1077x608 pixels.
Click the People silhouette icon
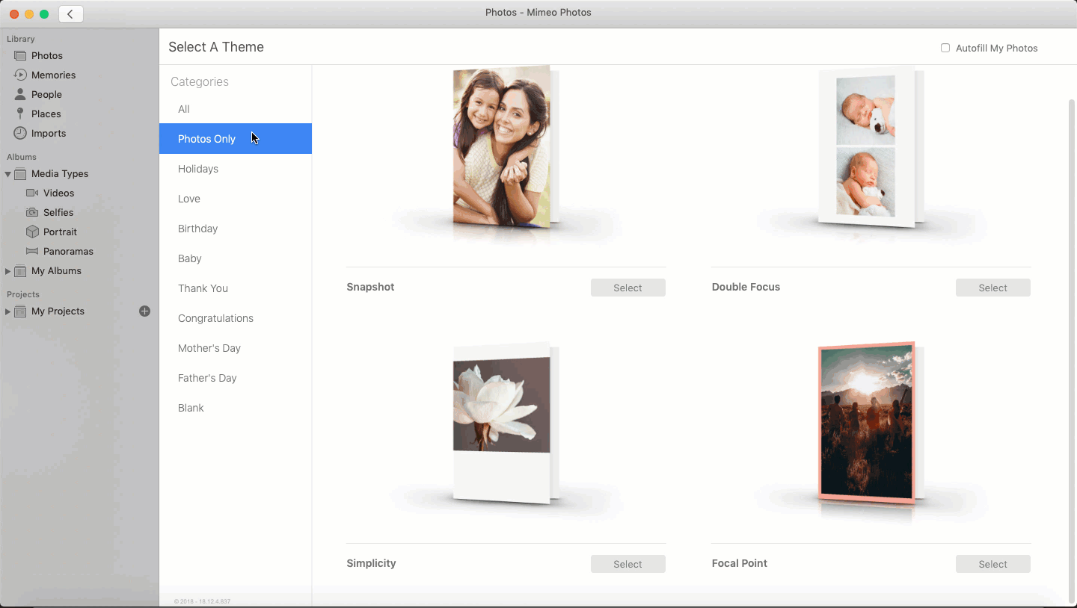tap(19, 95)
